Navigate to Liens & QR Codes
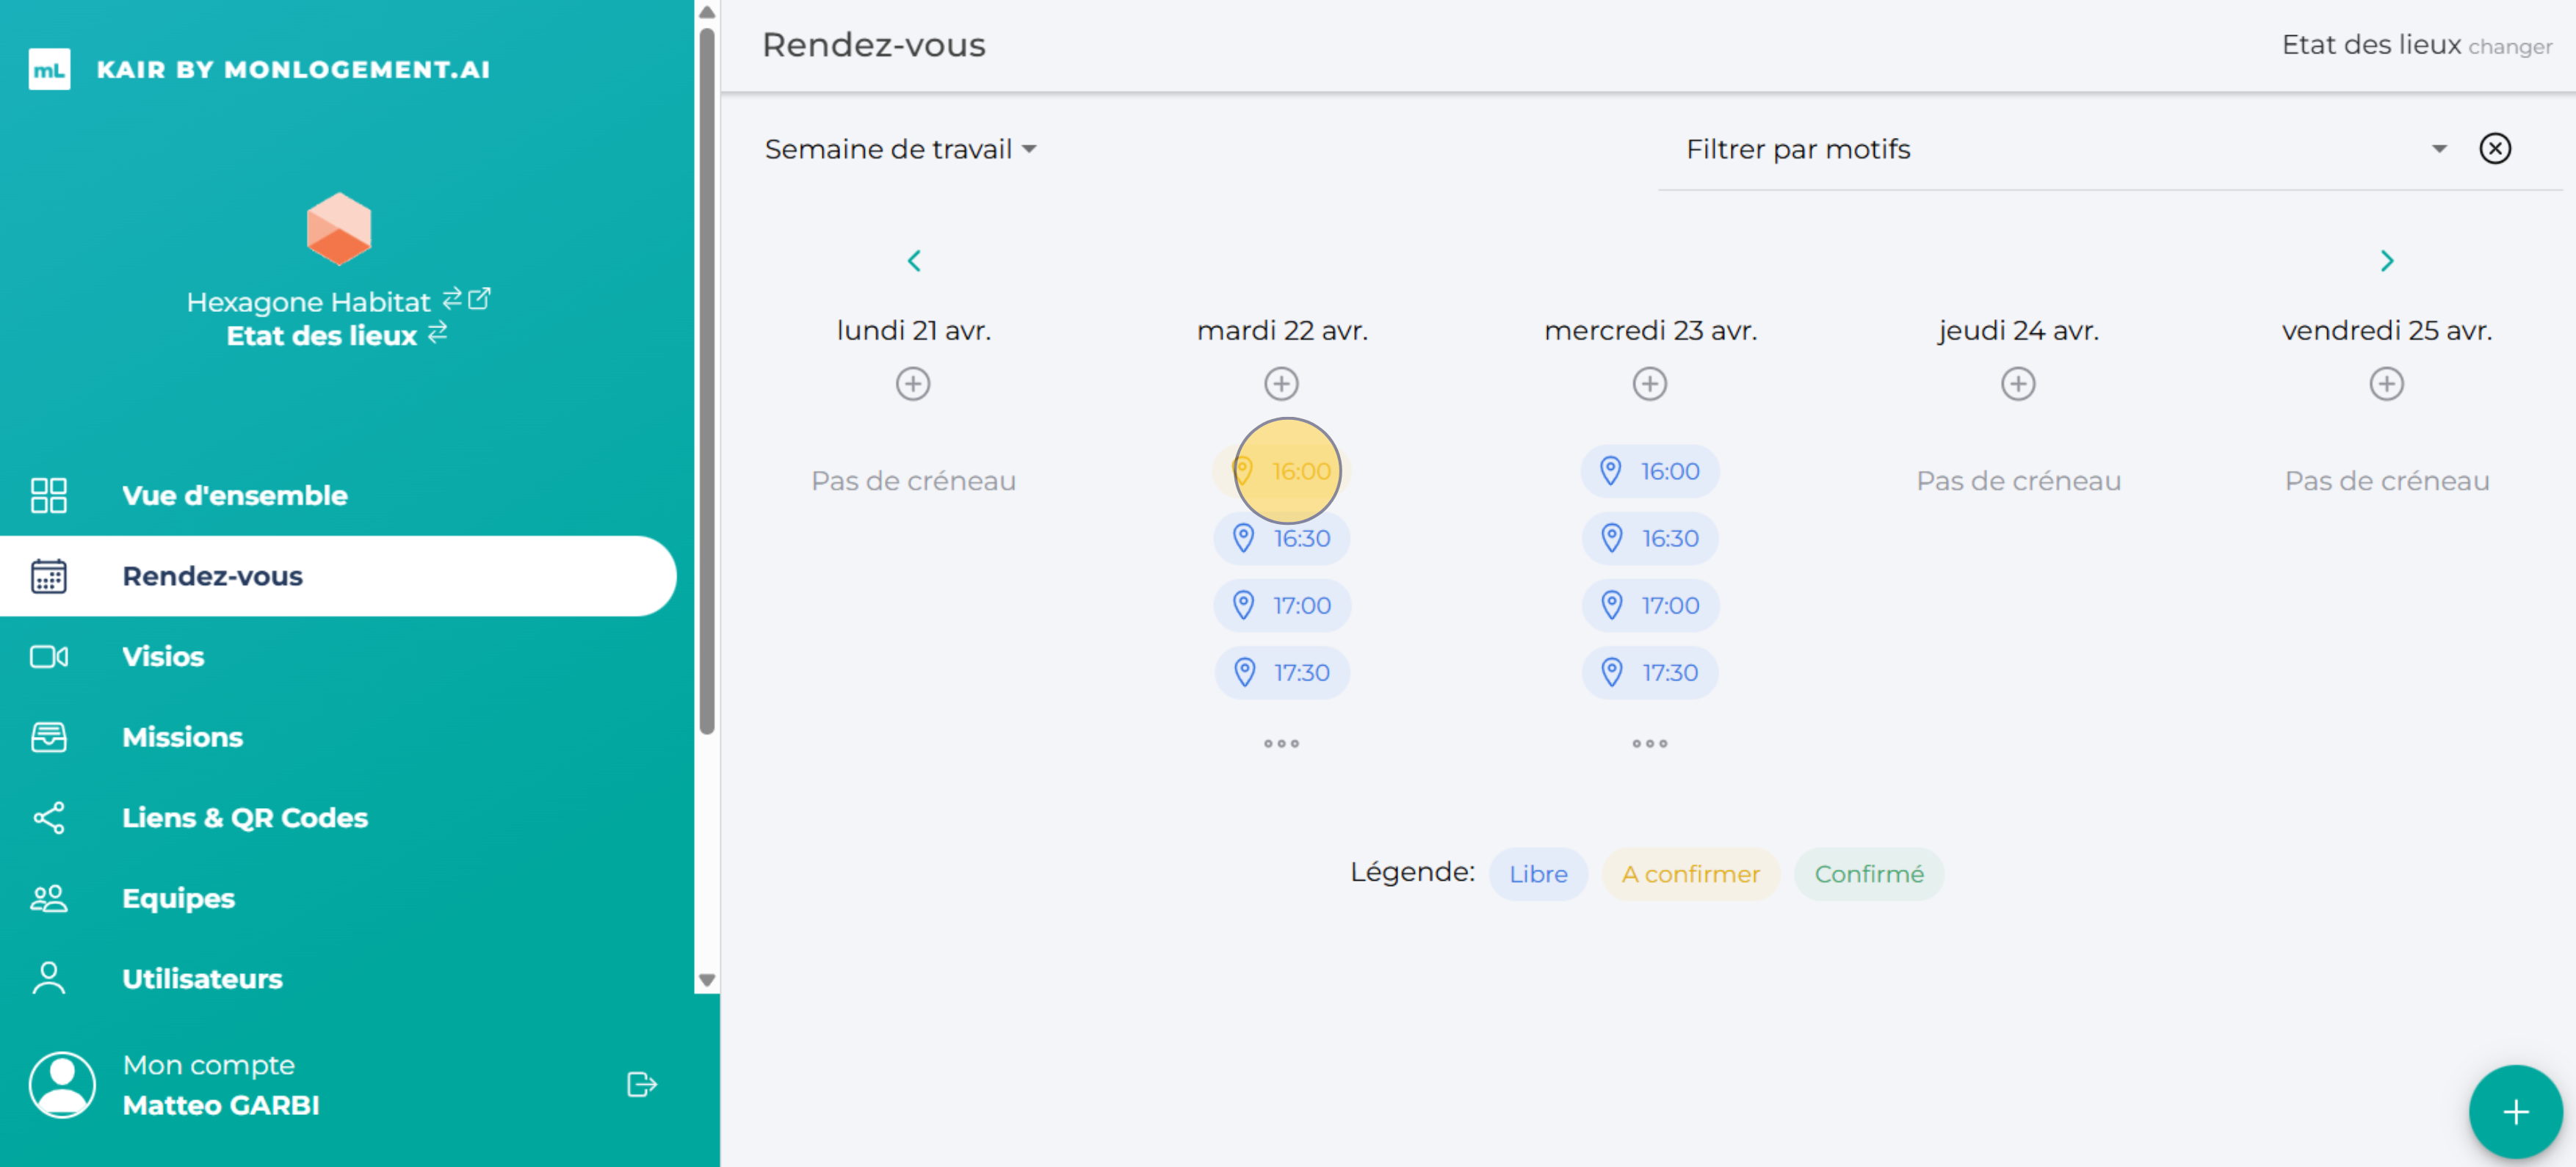This screenshot has width=2576, height=1167. click(244, 818)
